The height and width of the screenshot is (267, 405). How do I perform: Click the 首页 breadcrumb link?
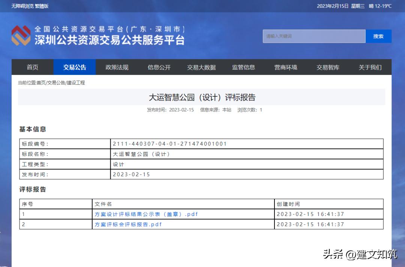40,82
